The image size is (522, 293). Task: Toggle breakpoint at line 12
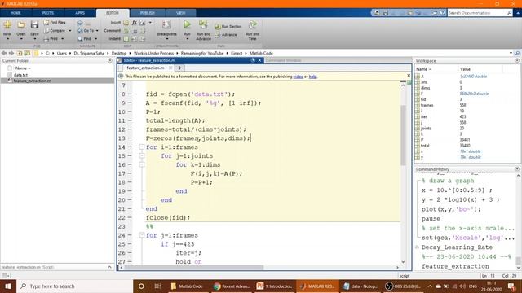pyautogui.click(x=130, y=129)
